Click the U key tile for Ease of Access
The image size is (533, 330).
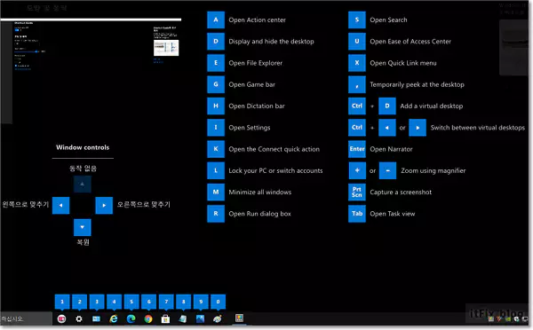pos(357,42)
